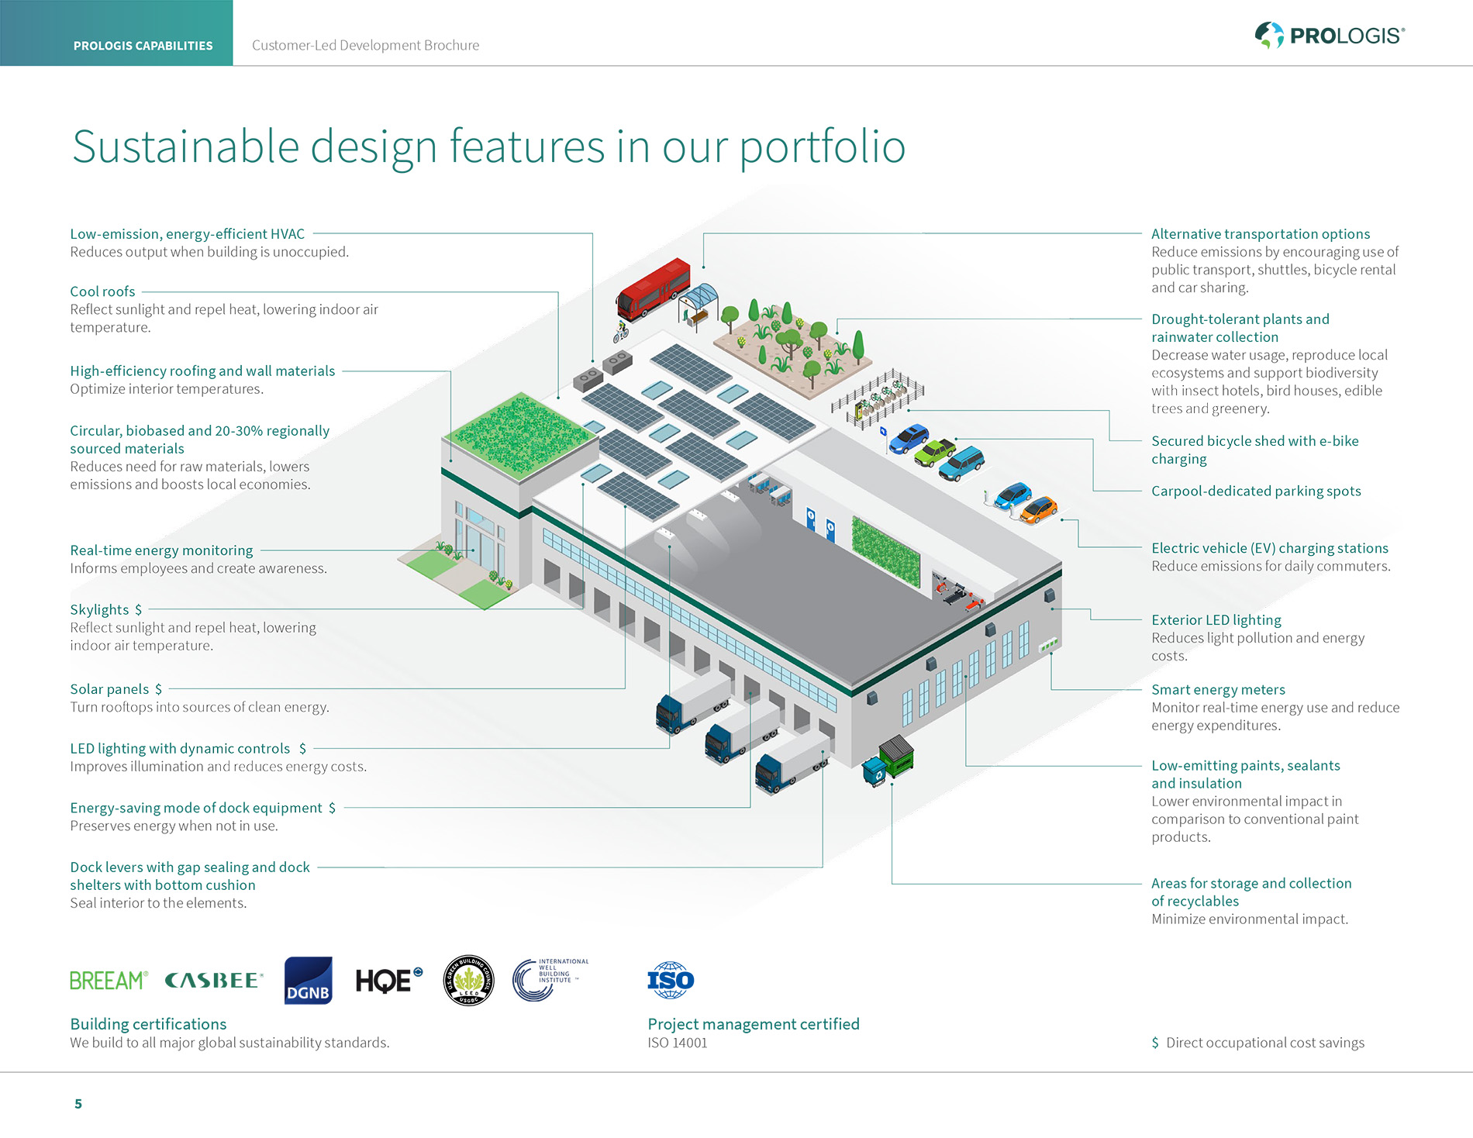Click the Direct occupational cost savings legend
The image size is (1473, 1138).
click(x=1264, y=1043)
